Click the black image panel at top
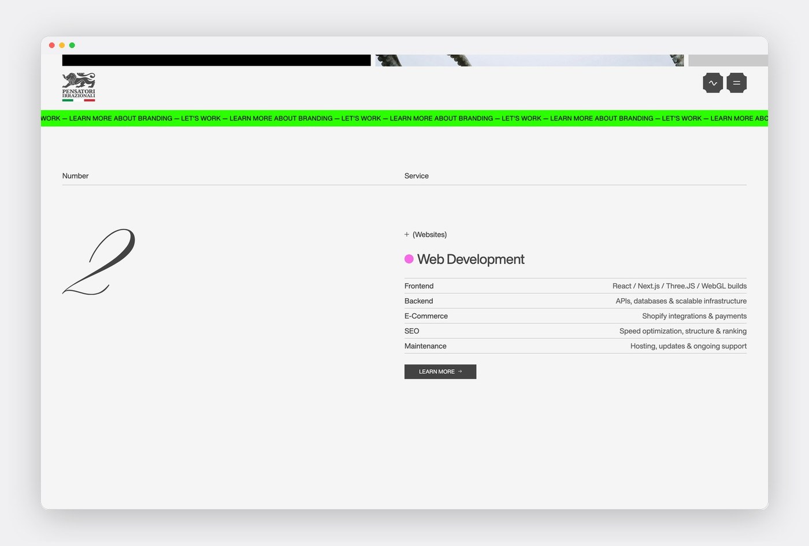The width and height of the screenshot is (809, 546). pyautogui.click(x=217, y=60)
